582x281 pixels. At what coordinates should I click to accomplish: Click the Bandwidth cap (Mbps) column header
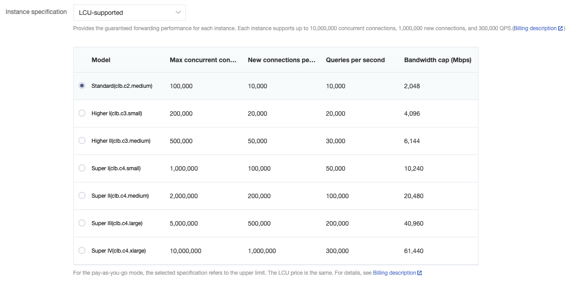(438, 60)
